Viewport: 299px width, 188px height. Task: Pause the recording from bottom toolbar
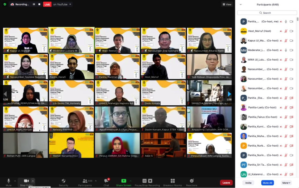tap(144, 181)
